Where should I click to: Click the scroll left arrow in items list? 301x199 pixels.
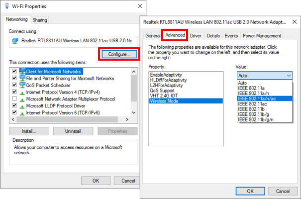coord(13,119)
